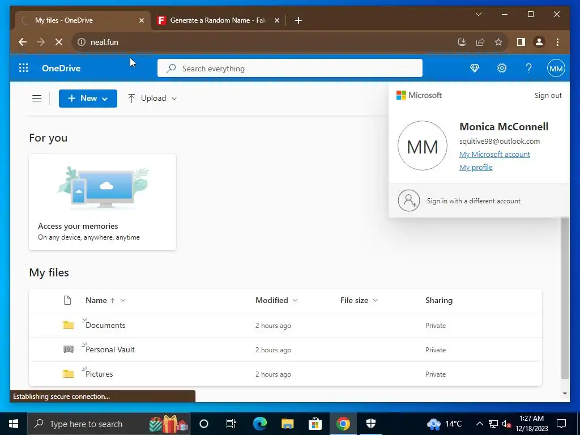The height and width of the screenshot is (435, 580).
Task: Click the network icon in system tray
Action: coord(493,424)
